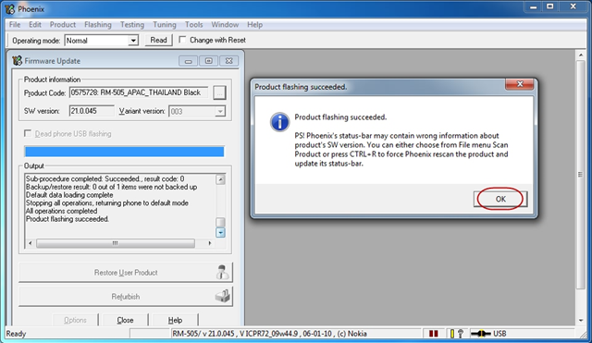Click the Read button
The height and width of the screenshot is (343, 592).
click(x=158, y=40)
